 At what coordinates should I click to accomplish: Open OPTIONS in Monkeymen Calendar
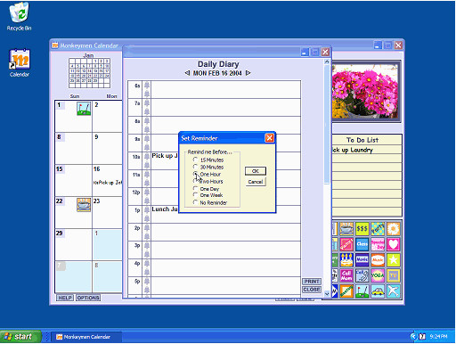pos(88,298)
